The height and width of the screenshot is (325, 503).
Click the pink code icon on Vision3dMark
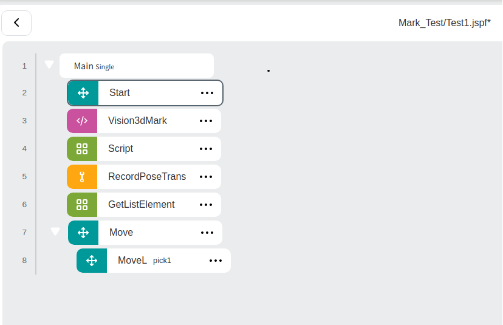click(x=82, y=121)
